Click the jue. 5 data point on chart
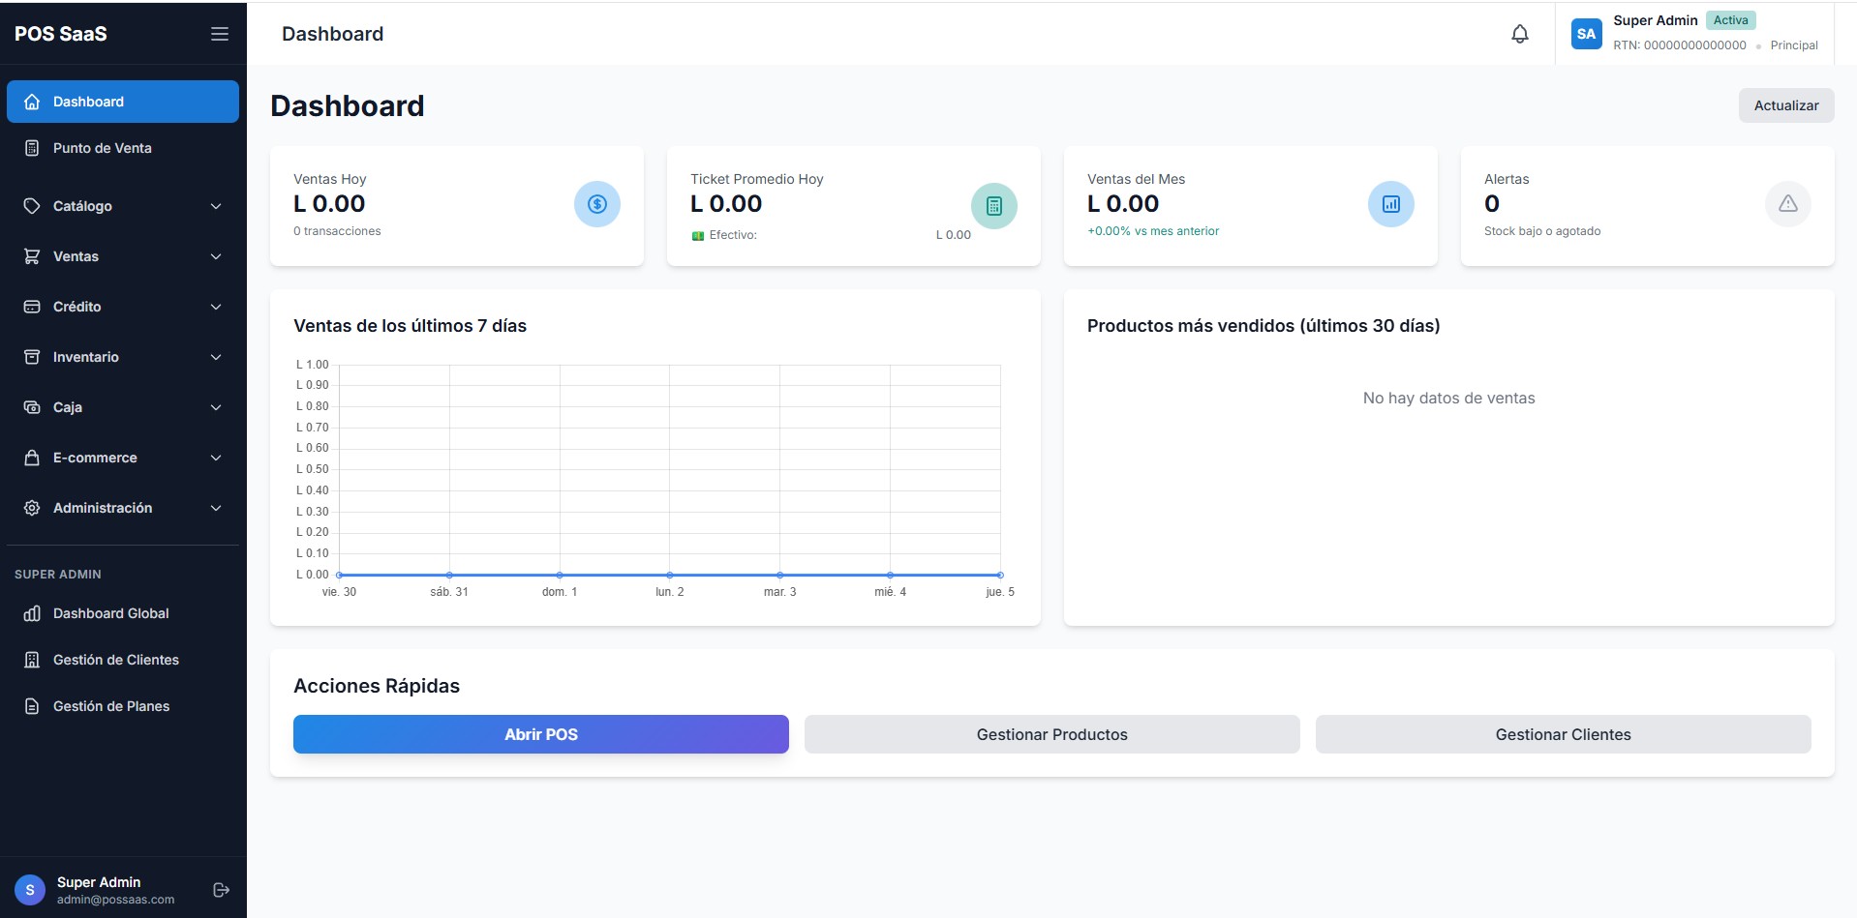The height and width of the screenshot is (918, 1857). (x=999, y=575)
